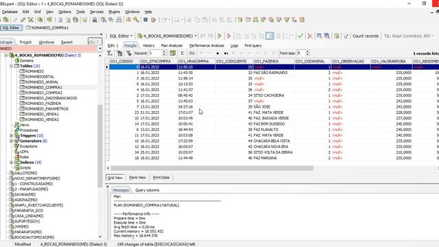The image size is (439, 247).
Task: Open the TIL: Read Commited, RW dropdown
Action: click(409, 36)
